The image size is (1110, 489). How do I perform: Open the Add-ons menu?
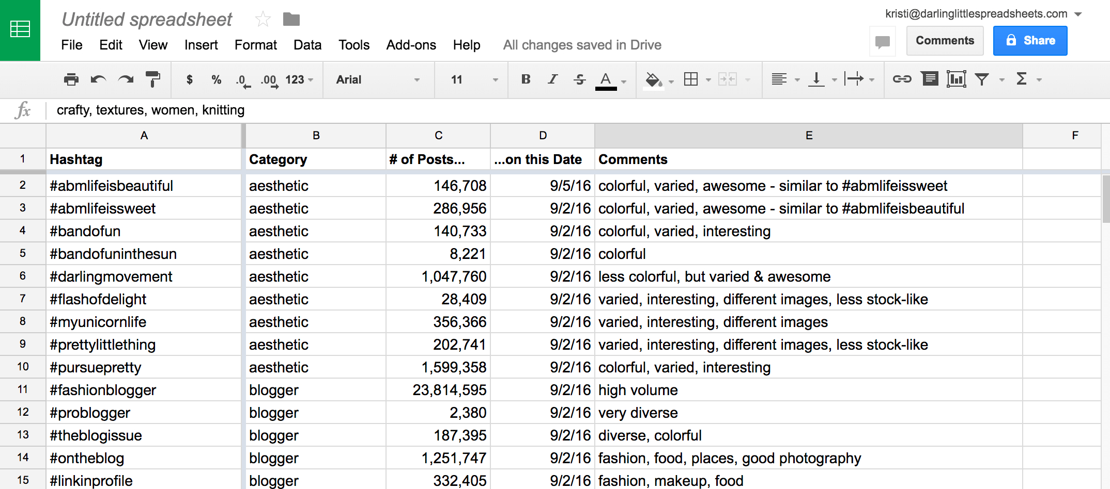coord(411,45)
